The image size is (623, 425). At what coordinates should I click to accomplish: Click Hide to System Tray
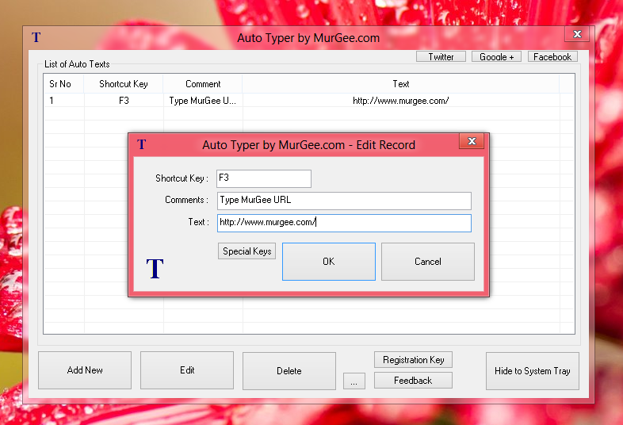point(533,371)
